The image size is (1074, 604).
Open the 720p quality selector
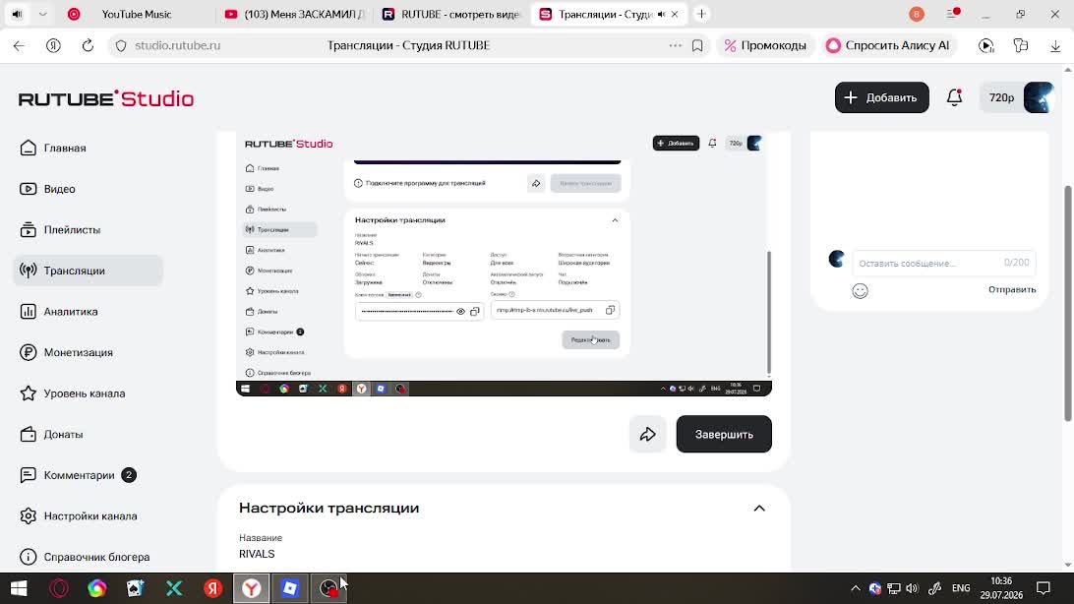[x=1001, y=97]
